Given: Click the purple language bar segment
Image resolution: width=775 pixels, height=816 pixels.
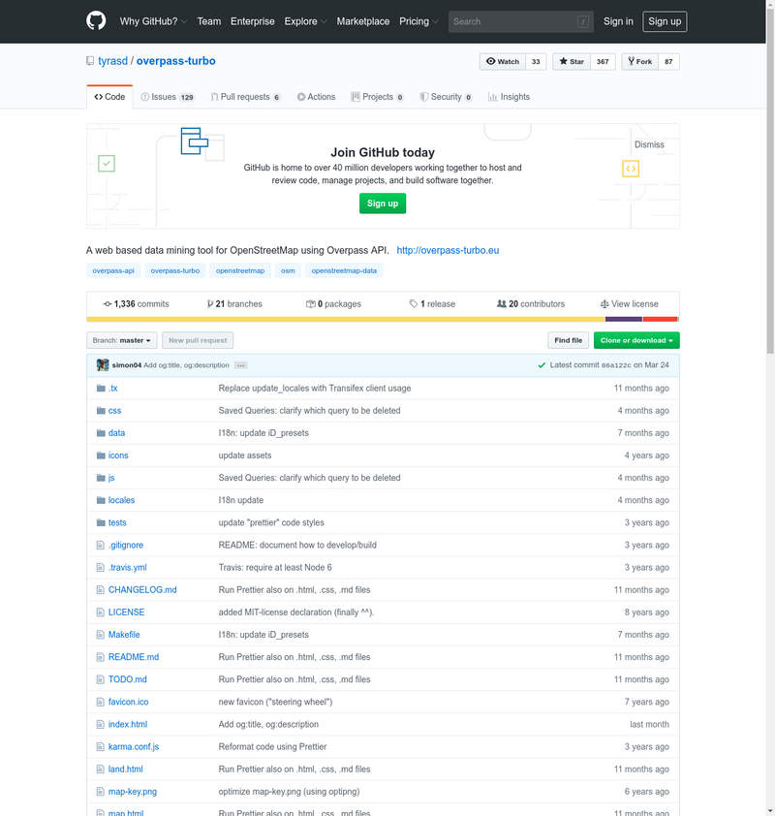Looking at the screenshot, I should click(x=624, y=319).
